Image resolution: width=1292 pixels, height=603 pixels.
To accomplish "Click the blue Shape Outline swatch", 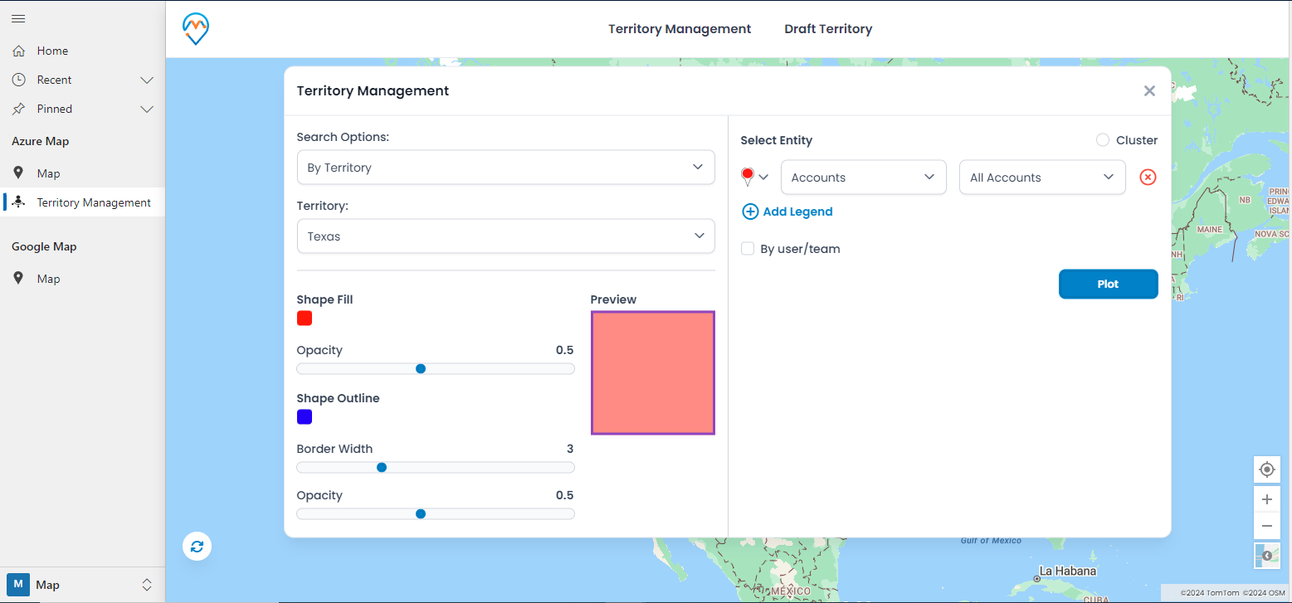I will pos(305,417).
